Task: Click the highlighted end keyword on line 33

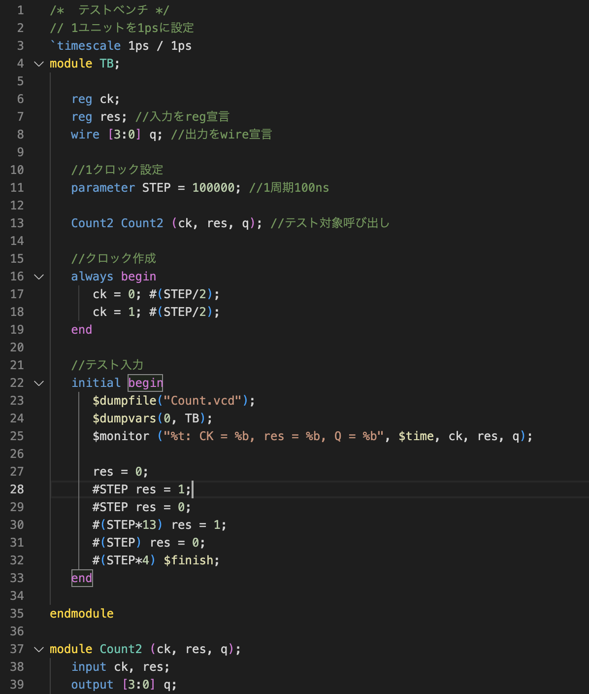Action: pyautogui.click(x=82, y=578)
